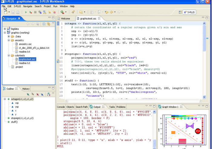Maximize the Graph Window 1 panel

207,106
